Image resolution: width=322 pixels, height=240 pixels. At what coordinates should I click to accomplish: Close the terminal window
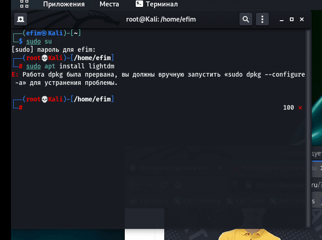click(x=302, y=19)
